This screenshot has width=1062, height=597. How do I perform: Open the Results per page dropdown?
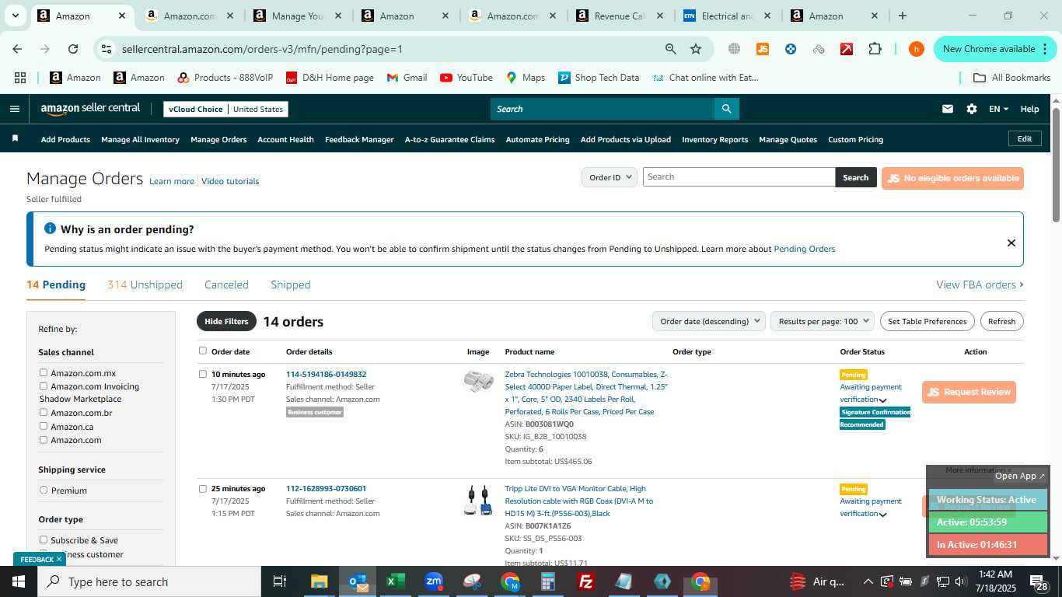click(823, 321)
